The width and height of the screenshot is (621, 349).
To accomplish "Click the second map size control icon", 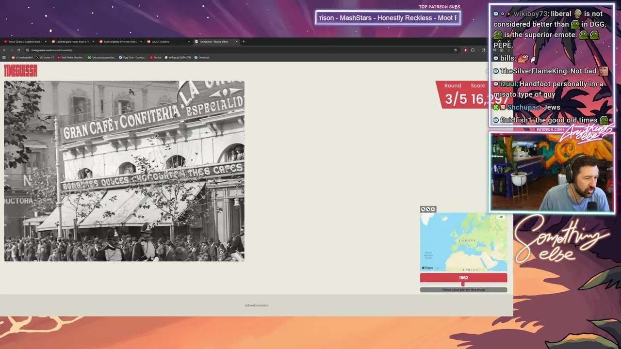I will coord(428,209).
